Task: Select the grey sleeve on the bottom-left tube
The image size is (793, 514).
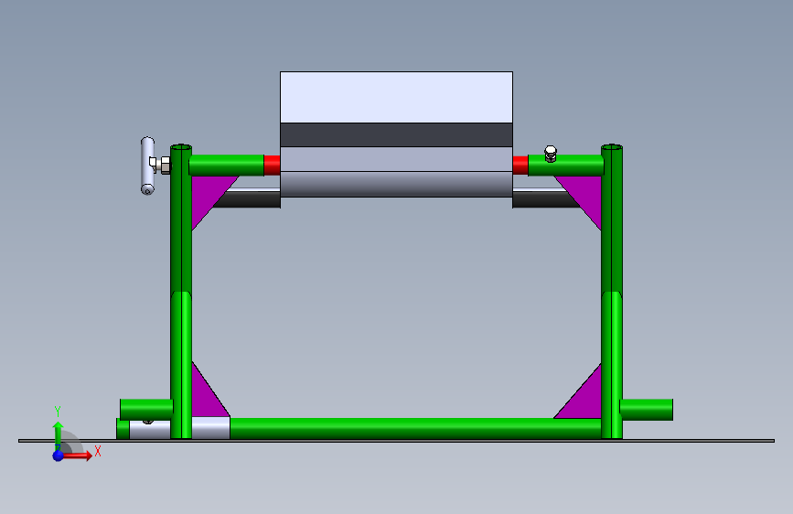Action: [x=211, y=429]
